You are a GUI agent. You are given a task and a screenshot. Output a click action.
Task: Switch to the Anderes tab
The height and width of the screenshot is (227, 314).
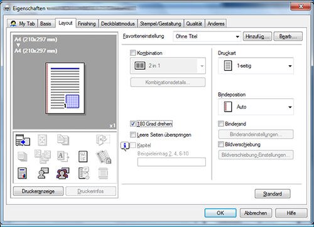click(216, 24)
